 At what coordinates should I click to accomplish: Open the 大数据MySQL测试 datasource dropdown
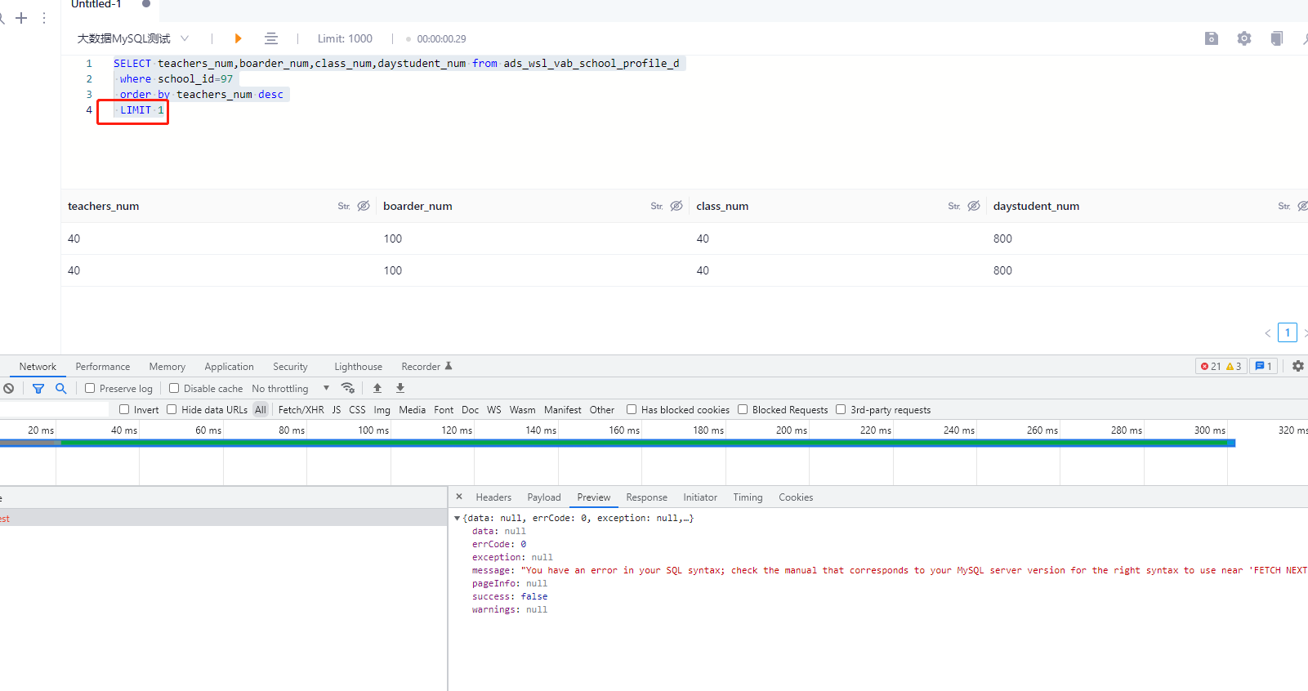(133, 38)
